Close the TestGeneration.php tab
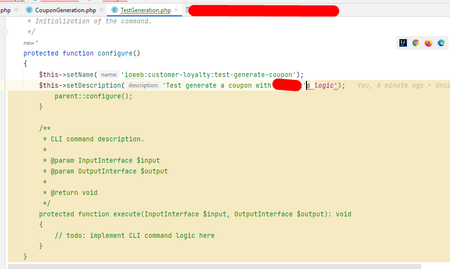450x269 pixels. (x=176, y=10)
